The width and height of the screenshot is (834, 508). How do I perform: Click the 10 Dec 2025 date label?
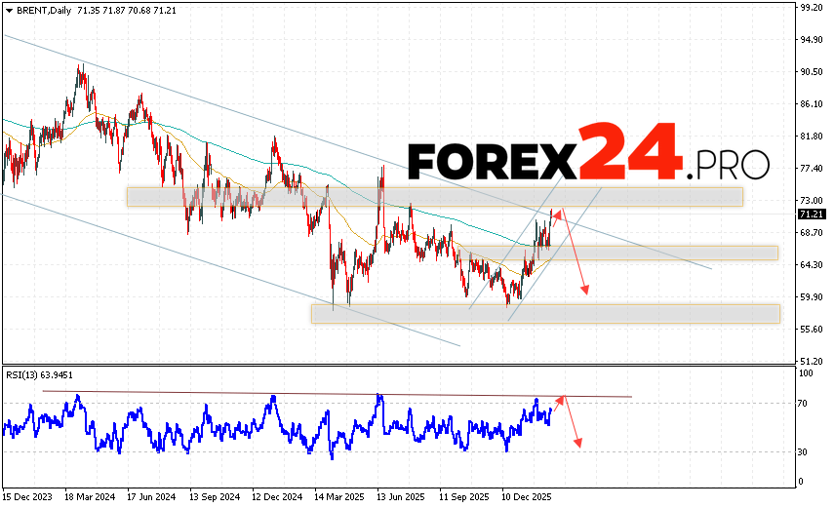529,495
